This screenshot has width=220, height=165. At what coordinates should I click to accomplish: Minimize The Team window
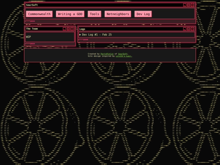64,29
